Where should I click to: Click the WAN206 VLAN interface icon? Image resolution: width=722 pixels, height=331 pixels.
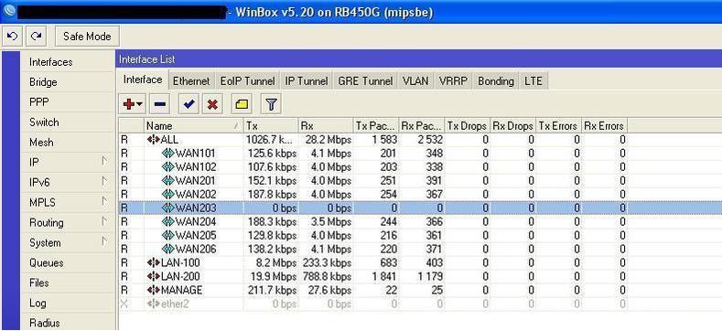point(168,250)
